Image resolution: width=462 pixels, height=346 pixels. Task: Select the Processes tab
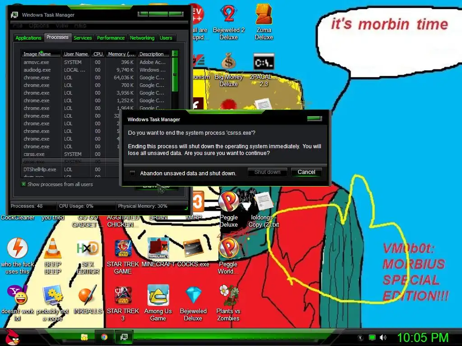tap(57, 37)
